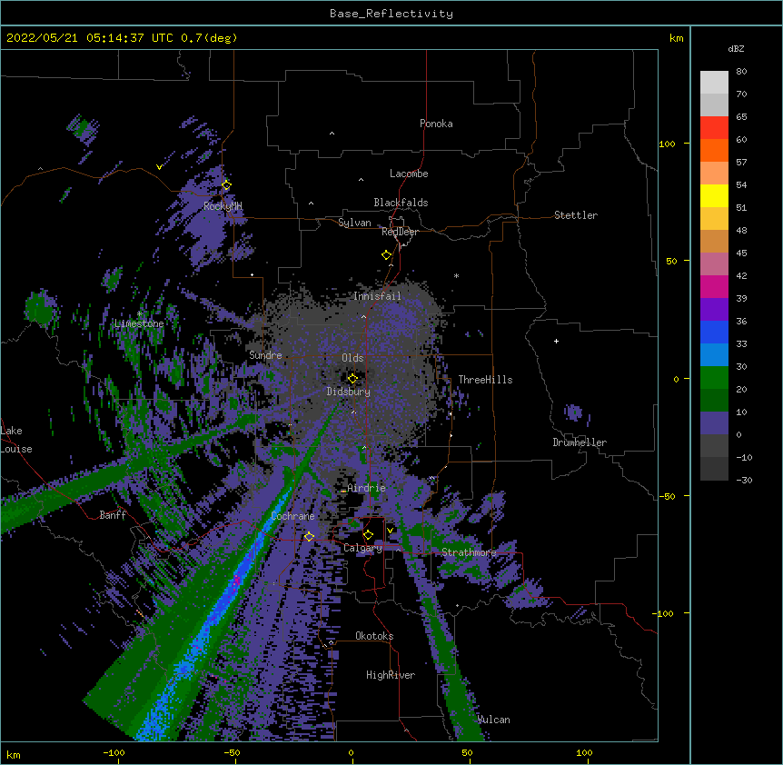783x765 pixels.
Task: Click the RedDeer city label
Action: (x=400, y=232)
